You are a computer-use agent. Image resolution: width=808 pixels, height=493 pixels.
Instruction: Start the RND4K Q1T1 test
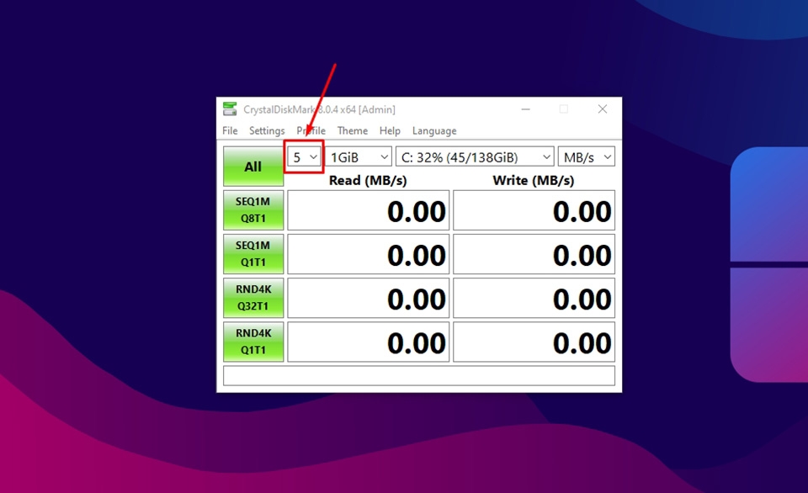pos(253,342)
